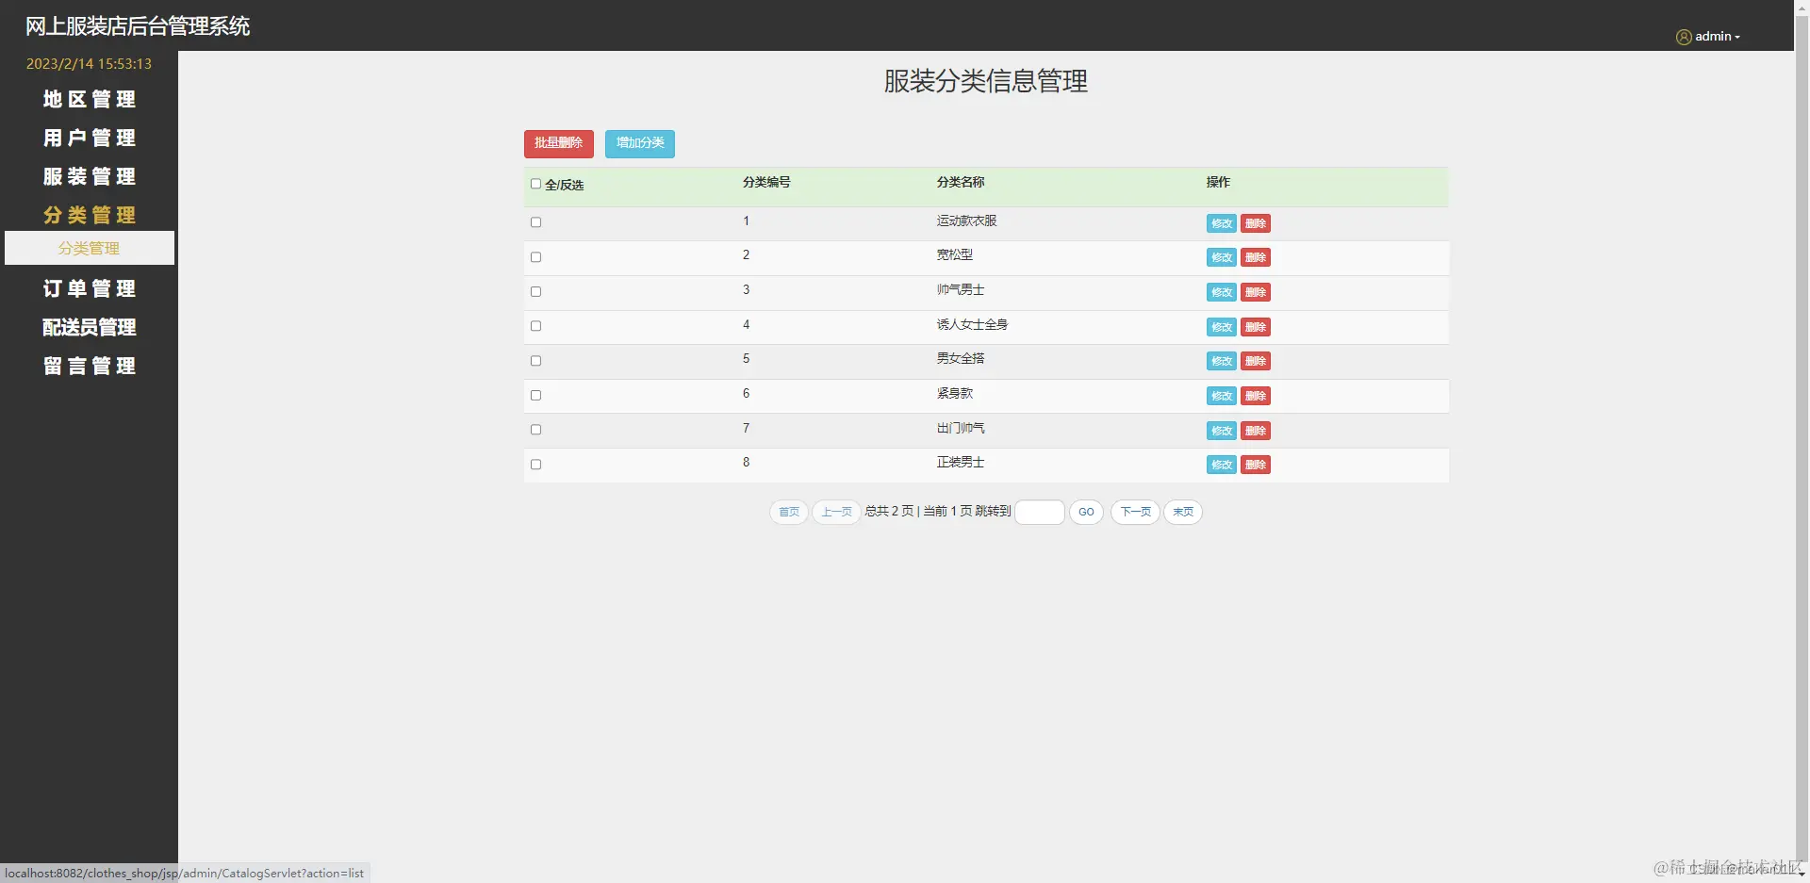Edit the 帅气男士 category
The image size is (1810, 883).
1222,292
